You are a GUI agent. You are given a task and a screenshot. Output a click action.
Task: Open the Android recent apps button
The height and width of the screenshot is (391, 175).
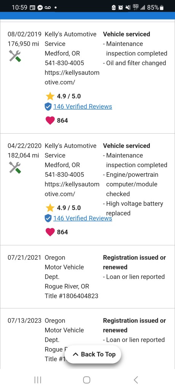38,380
